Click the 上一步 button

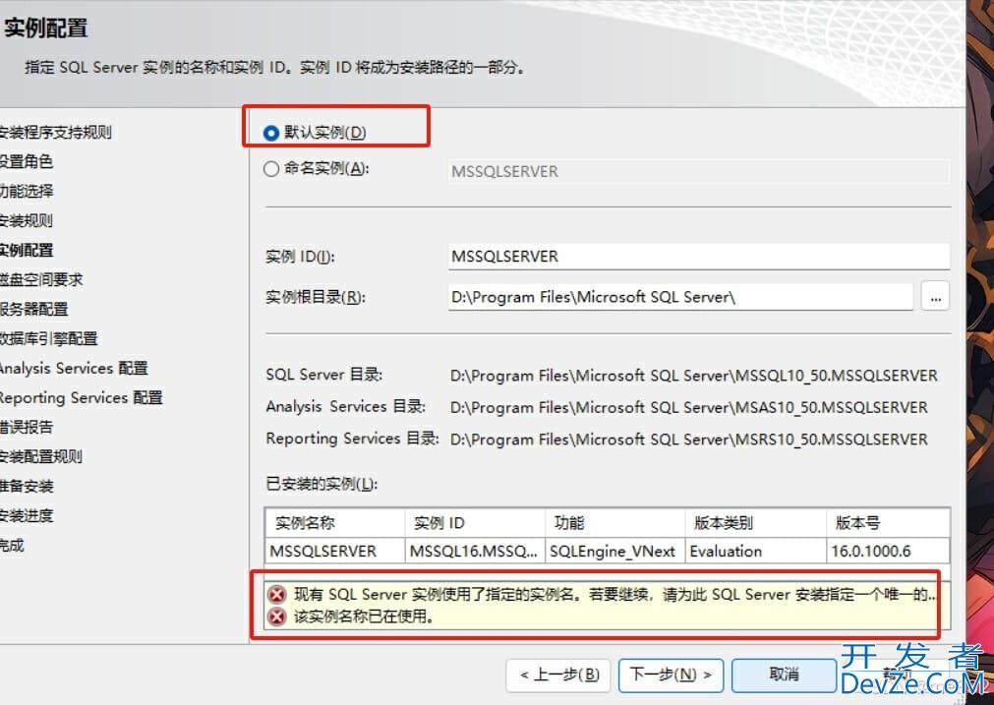[x=557, y=676]
